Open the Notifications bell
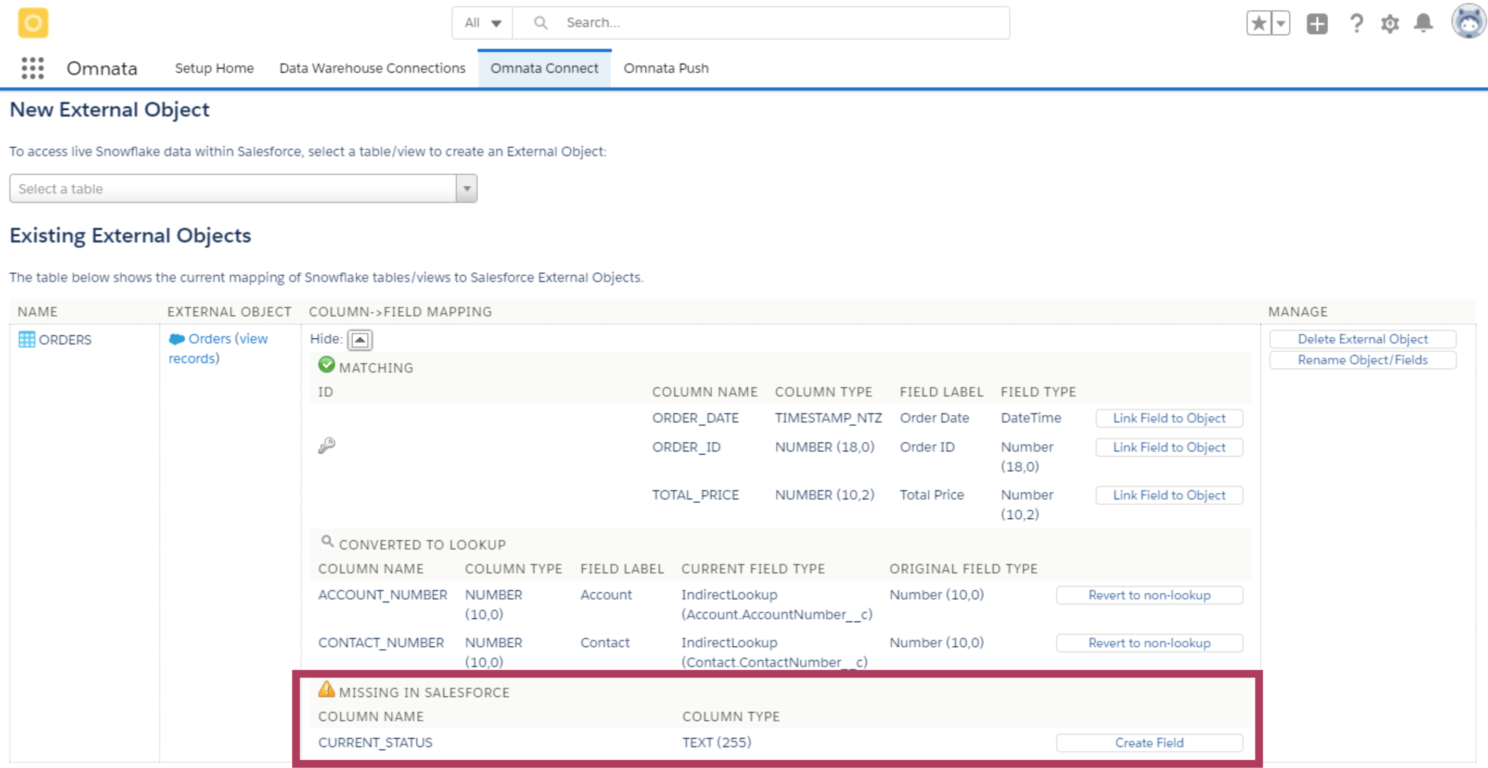Viewport: 1488px width, 768px height. coord(1423,24)
